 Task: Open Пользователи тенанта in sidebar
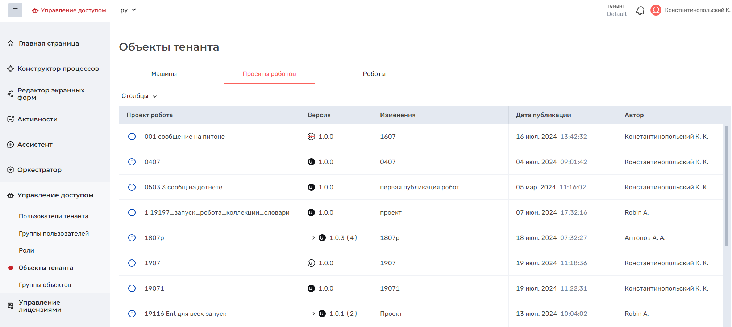coord(54,216)
